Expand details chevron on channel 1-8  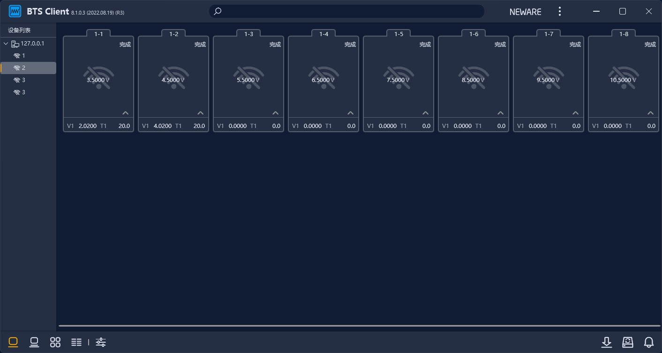(x=651, y=113)
